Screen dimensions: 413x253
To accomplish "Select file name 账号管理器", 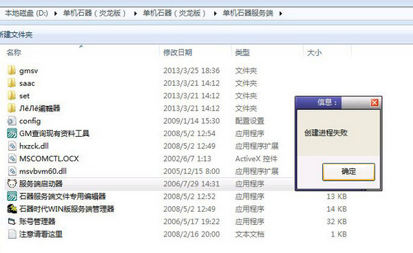I will 37,221.
